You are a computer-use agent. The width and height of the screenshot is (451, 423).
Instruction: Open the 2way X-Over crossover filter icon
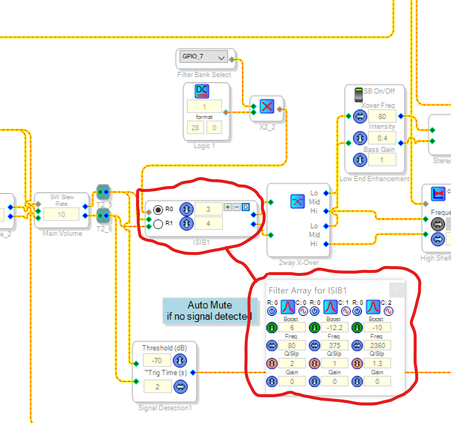point(297,201)
